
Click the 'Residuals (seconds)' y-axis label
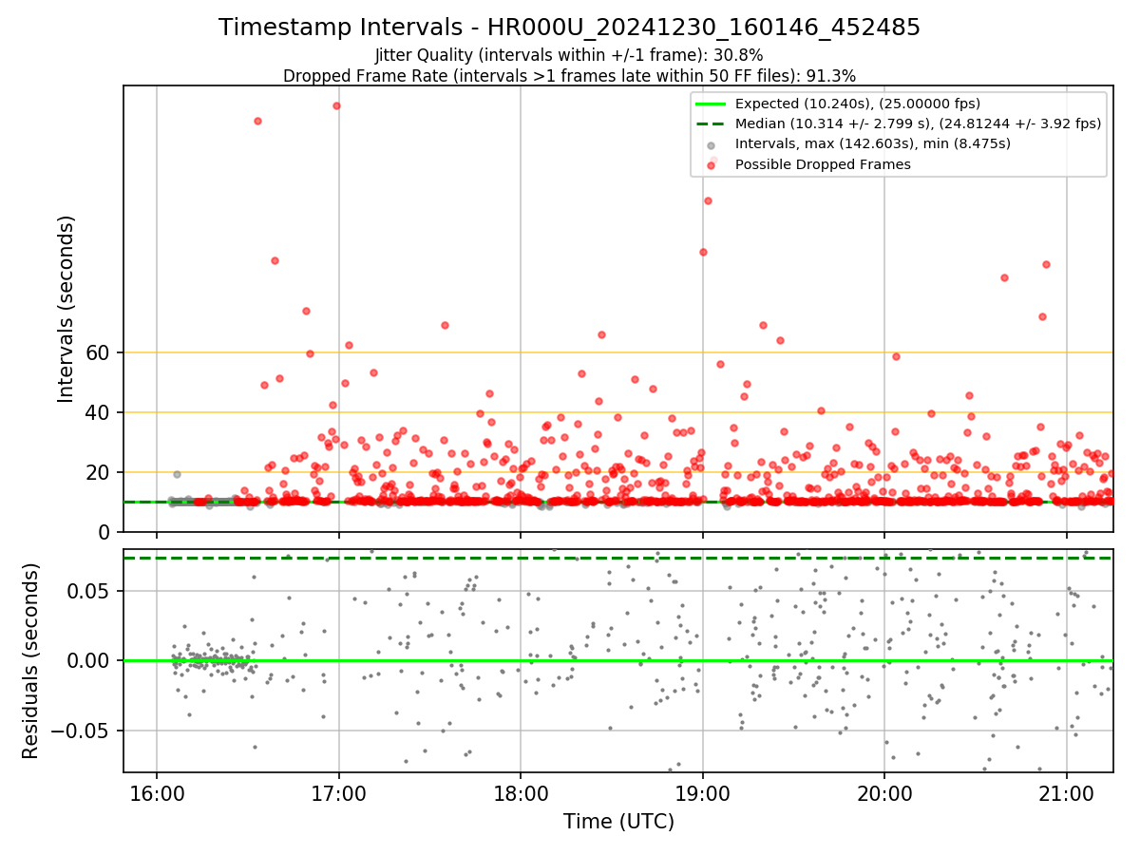(30, 660)
